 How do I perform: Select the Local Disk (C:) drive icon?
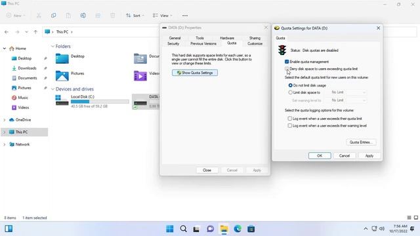(x=62, y=100)
